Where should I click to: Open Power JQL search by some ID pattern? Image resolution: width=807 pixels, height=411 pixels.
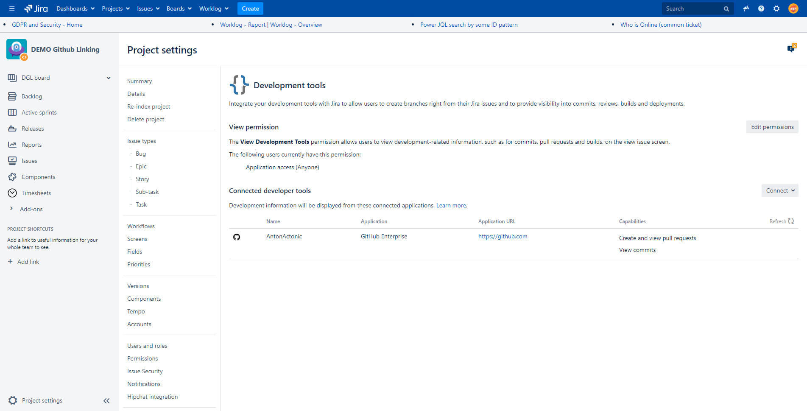[x=469, y=25]
